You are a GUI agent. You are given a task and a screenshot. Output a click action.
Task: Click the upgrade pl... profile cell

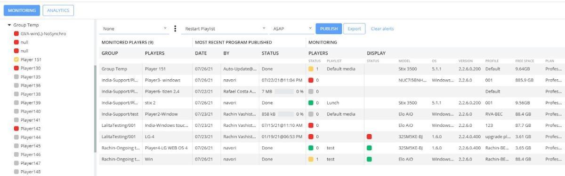[498, 136]
